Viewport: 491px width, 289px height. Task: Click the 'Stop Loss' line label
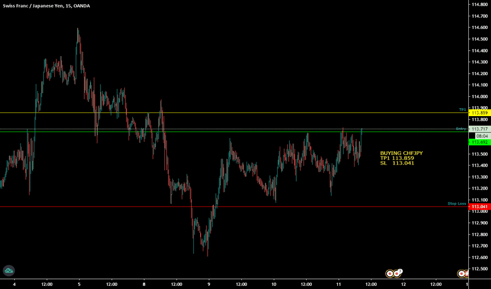[x=457, y=203]
